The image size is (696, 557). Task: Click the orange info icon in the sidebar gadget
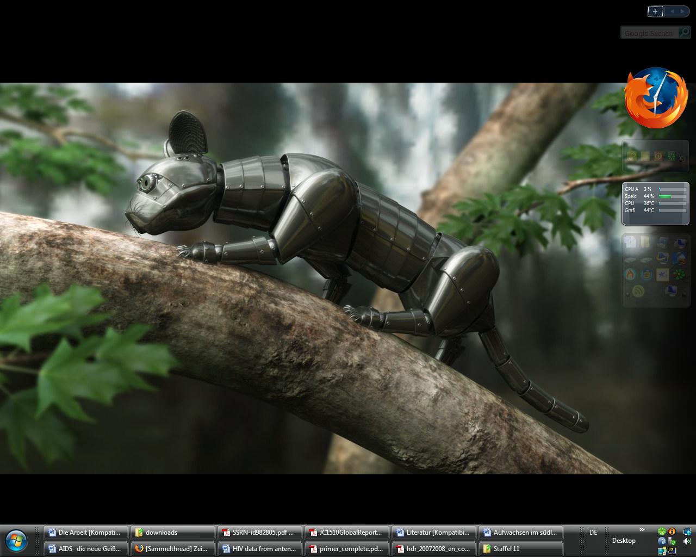tap(658, 156)
